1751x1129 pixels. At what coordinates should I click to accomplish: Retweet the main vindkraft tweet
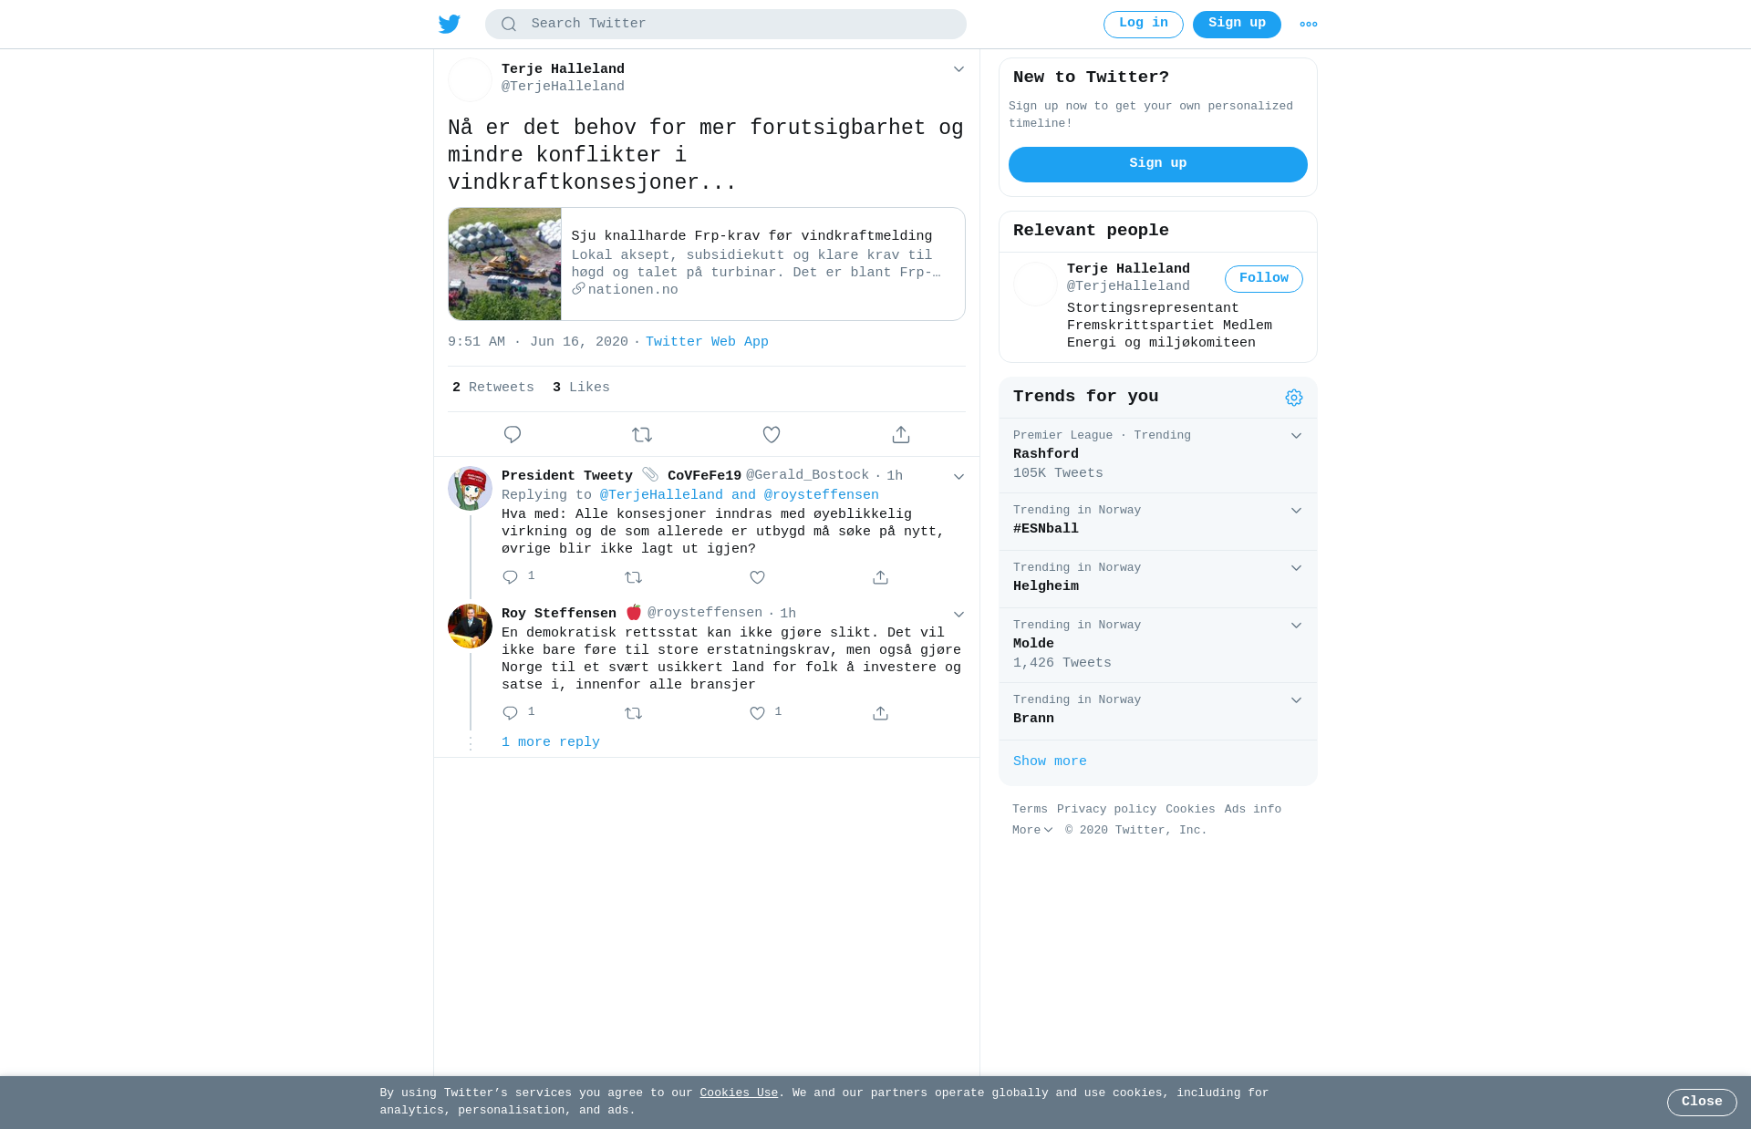642,435
